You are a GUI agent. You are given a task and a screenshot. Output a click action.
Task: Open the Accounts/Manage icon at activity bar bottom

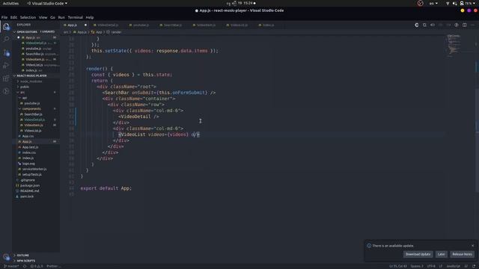[6, 257]
